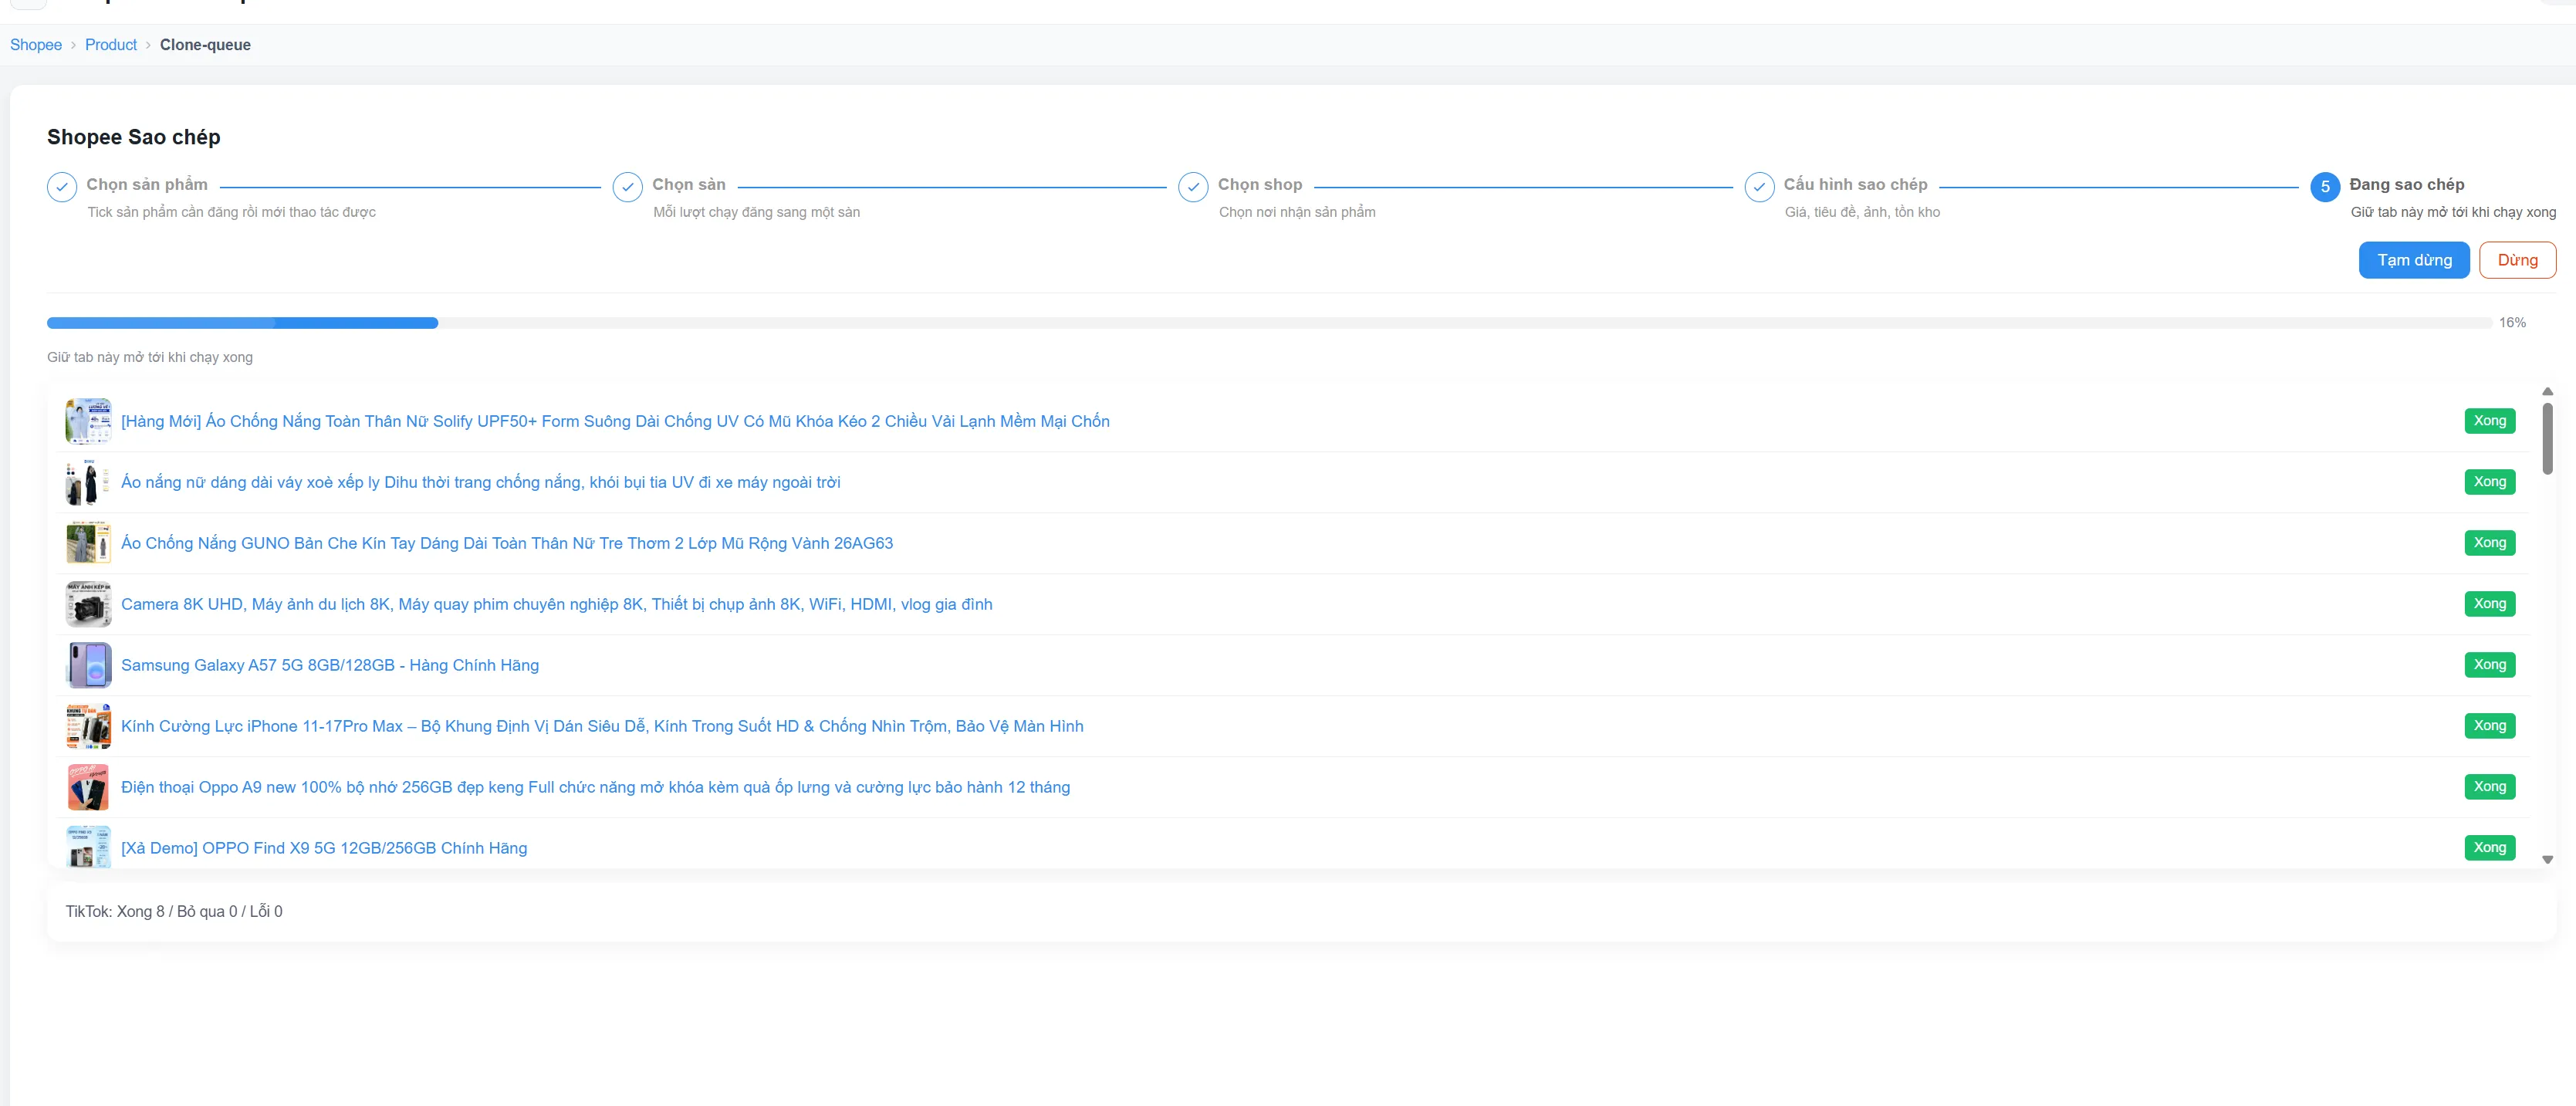Click the Xong badge for Samsung Galaxy A57
The width and height of the screenshot is (2576, 1106).
click(2489, 665)
